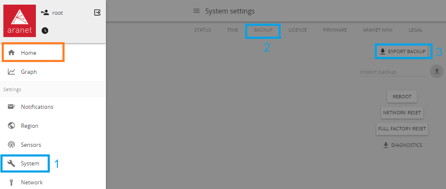Open the hamburger menu beside System settings
The height and width of the screenshot is (189, 446).
click(x=196, y=11)
